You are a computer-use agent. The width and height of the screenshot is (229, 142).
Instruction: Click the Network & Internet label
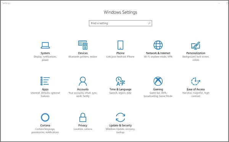pos(158,53)
